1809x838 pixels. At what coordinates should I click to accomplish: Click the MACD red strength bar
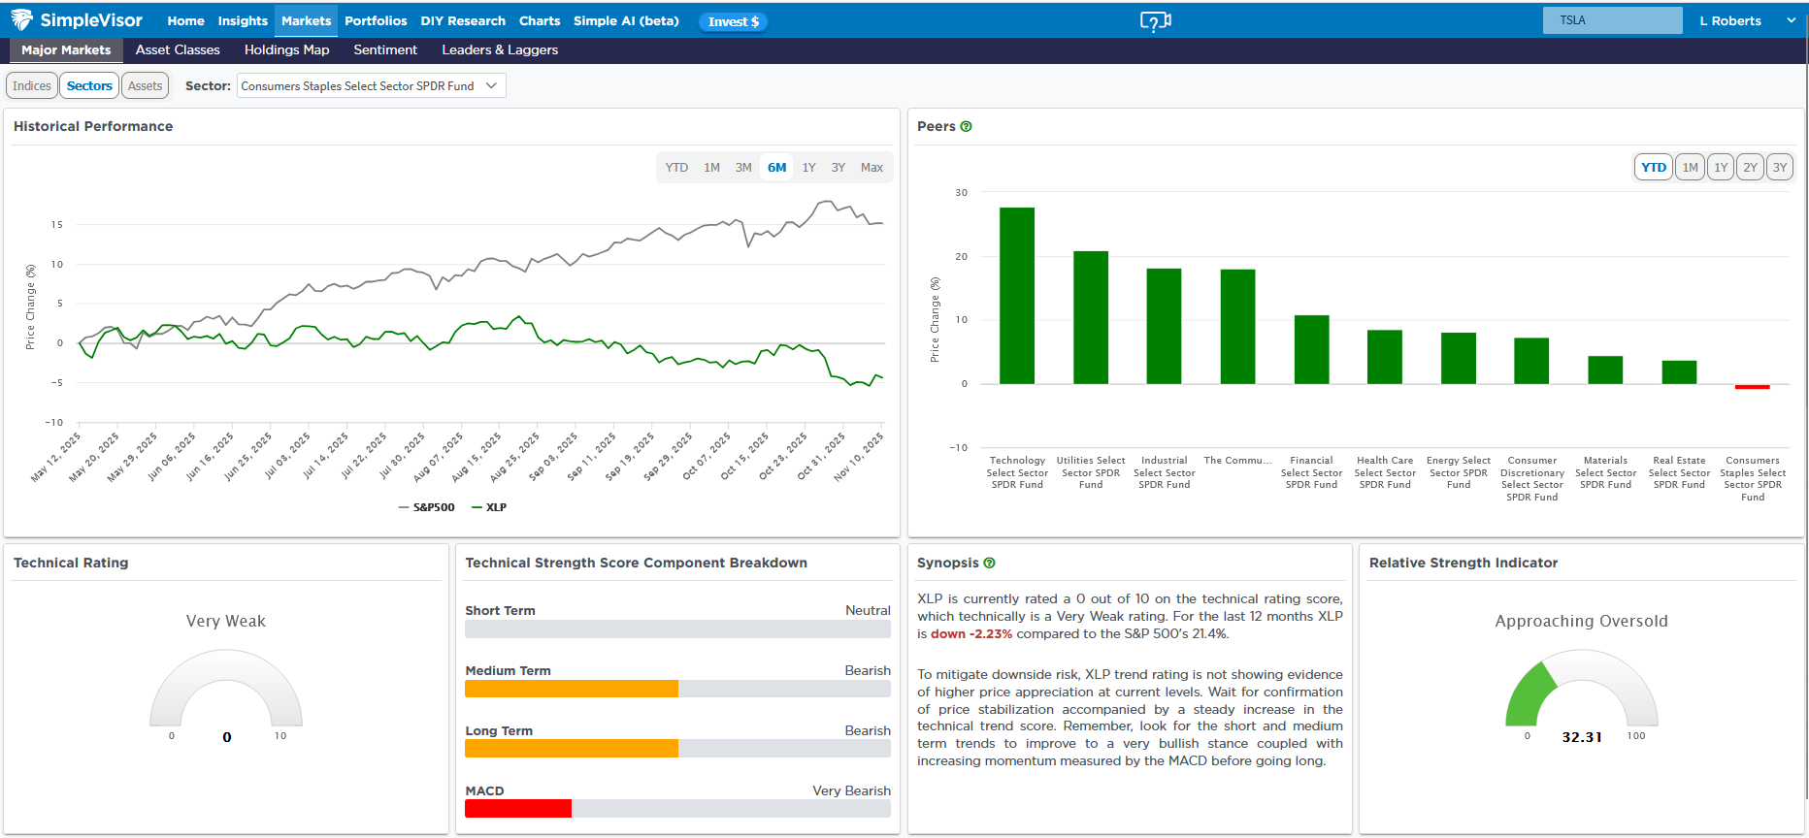pos(518,809)
